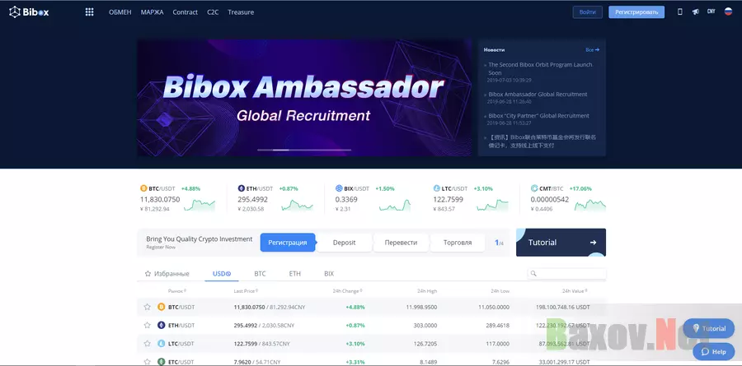Click the Litecoin coin icon in LTC/USDT table row
Viewport: 742px width, 366px height.
[x=162, y=343]
